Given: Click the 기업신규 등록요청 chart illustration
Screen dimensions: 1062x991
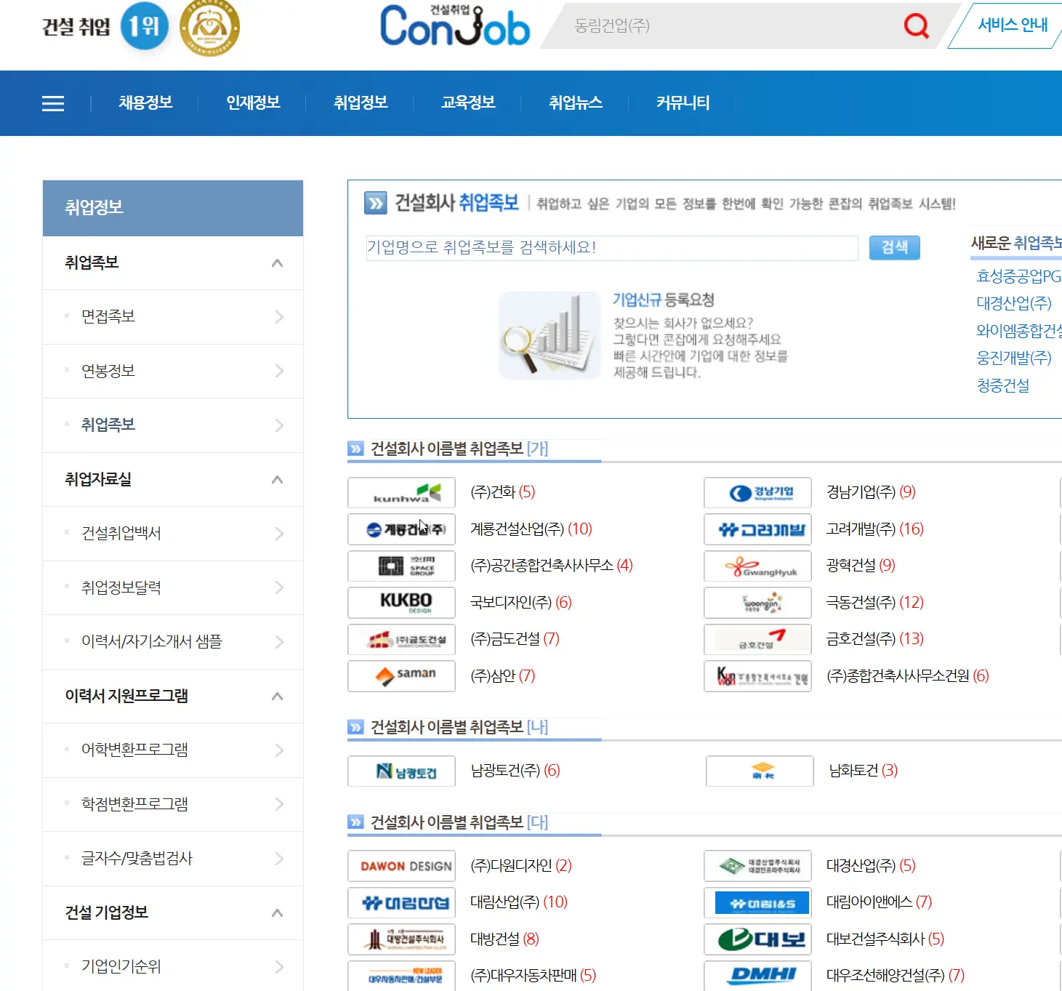Looking at the screenshot, I should point(550,335).
